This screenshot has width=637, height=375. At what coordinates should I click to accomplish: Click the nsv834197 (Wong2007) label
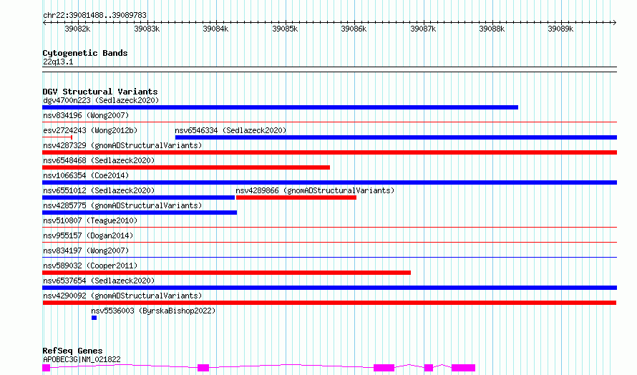point(86,250)
